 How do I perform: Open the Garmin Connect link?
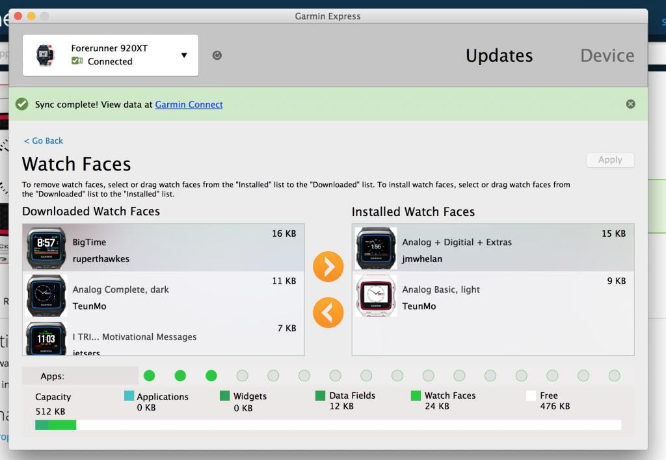pos(189,105)
